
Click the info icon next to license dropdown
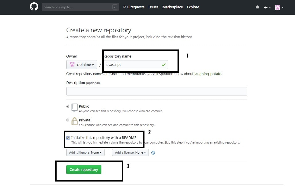(153, 153)
